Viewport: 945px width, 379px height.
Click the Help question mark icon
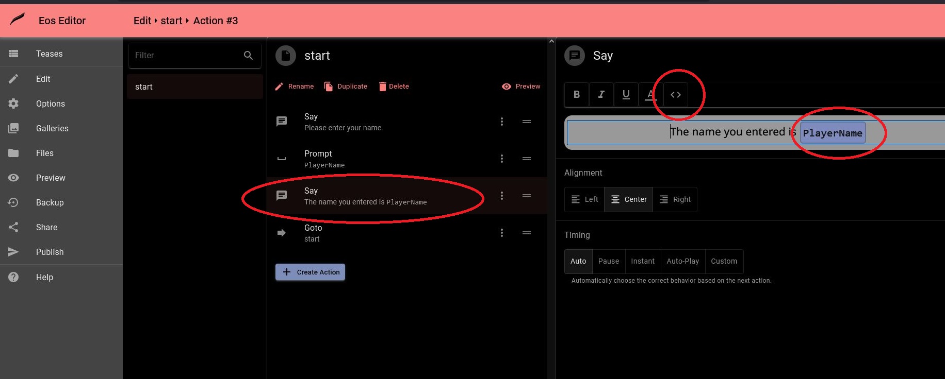coord(13,277)
